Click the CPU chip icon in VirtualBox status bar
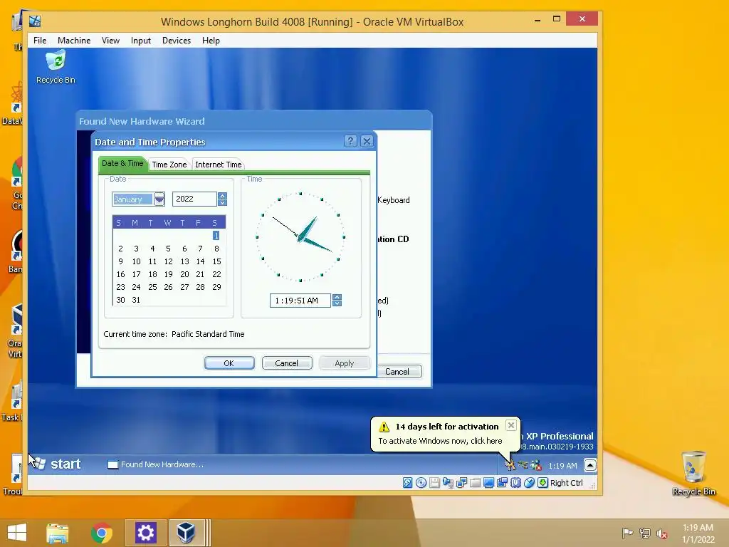The width and height of the screenshot is (729, 547). (515, 483)
